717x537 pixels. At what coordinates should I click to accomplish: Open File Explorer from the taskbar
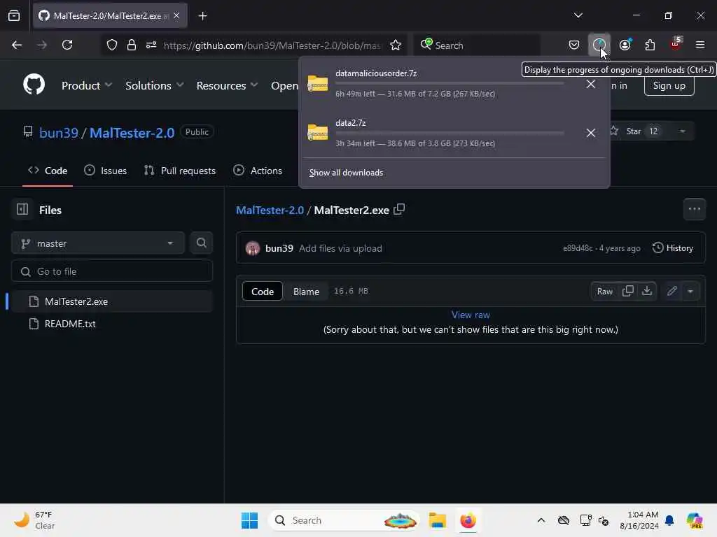coord(437,520)
